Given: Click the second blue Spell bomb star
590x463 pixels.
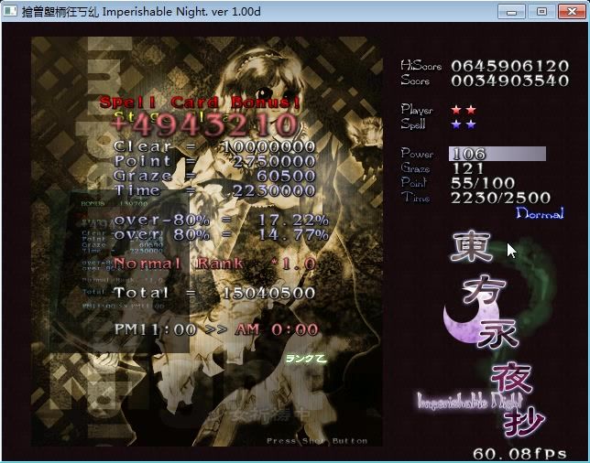Looking at the screenshot, I should coord(471,124).
